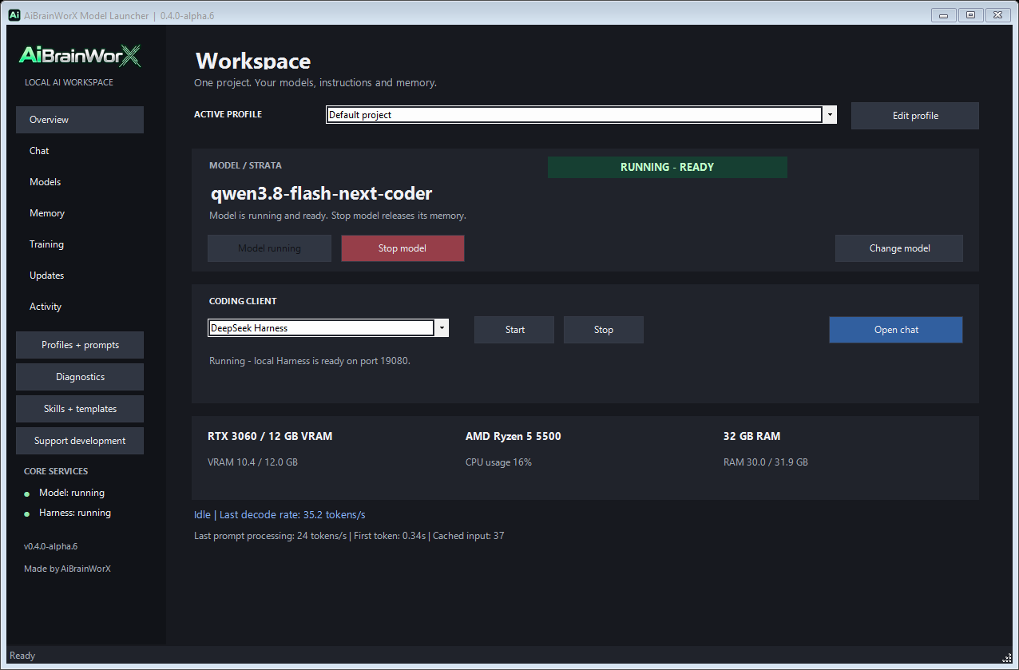Viewport: 1019px width, 670px height.
Task: Click the Change model button
Action: (899, 248)
